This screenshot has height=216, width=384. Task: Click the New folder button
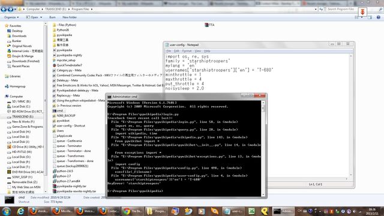coord(70,17)
